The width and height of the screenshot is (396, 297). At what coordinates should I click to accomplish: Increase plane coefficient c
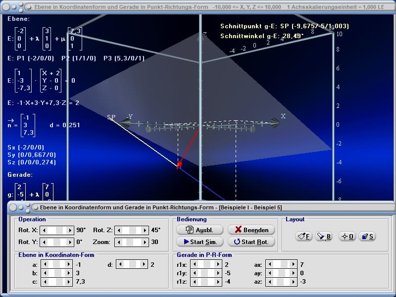pyautogui.click(x=69, y=282)
